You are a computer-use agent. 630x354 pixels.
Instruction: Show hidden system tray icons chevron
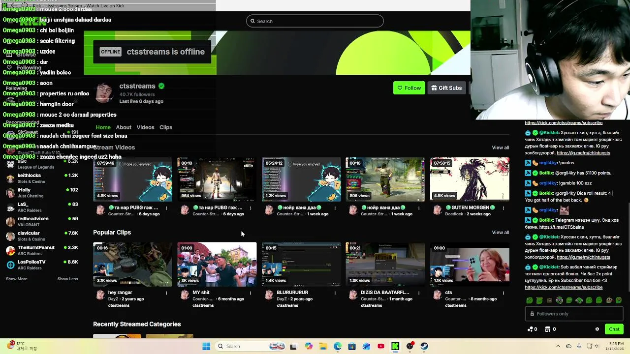(558, 346)
